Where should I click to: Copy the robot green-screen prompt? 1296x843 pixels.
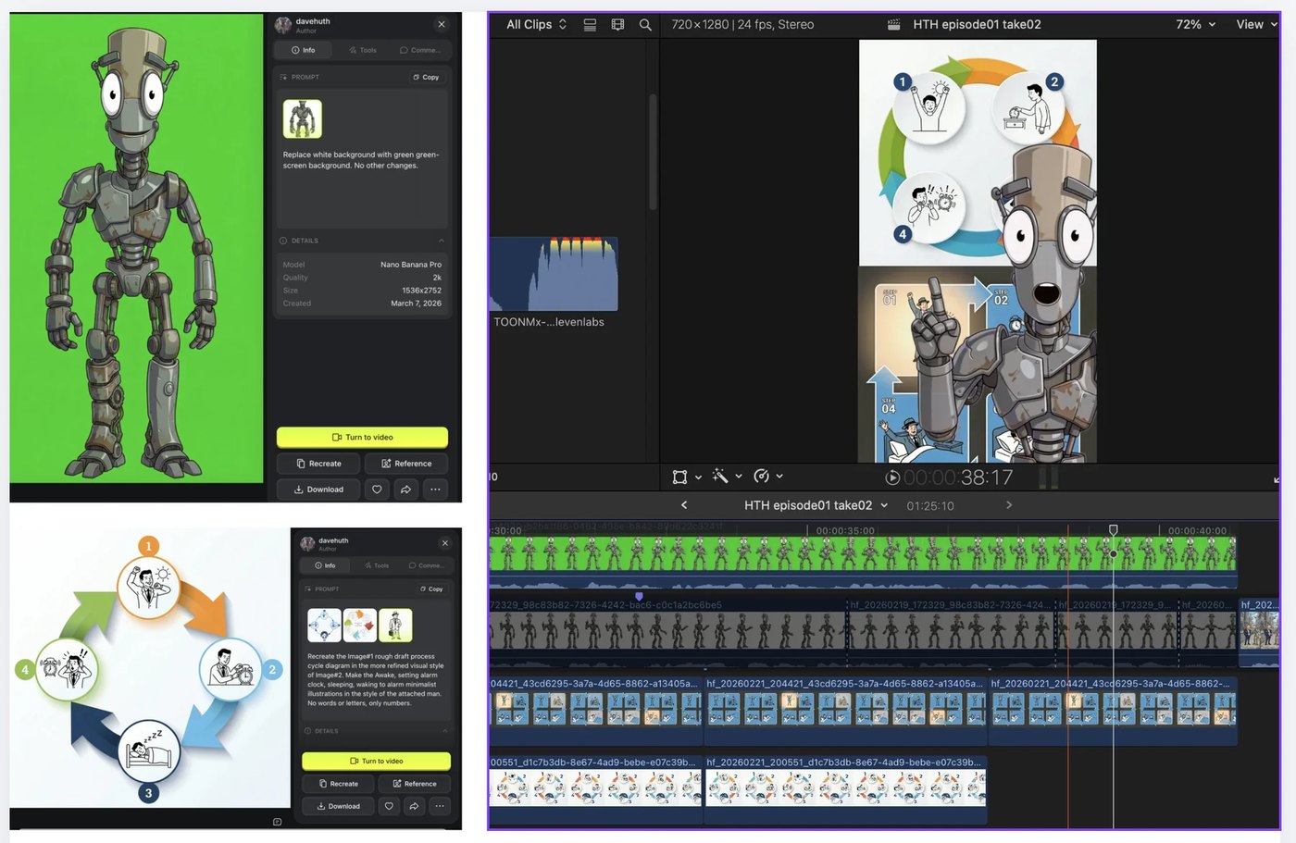427,77
